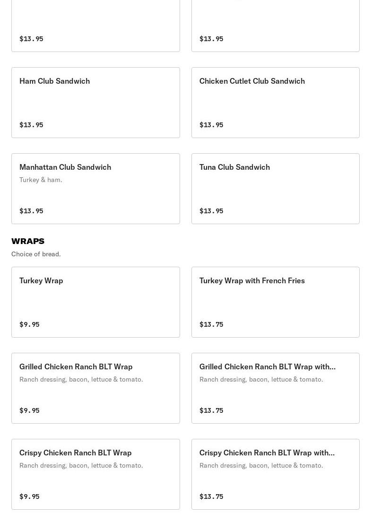Select the Chicken Cutlet Club Sandwich card
371x523 pixels.
(275, 103)
